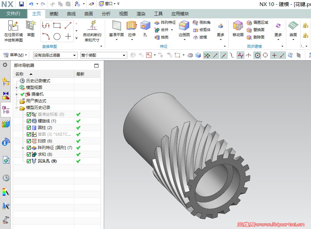The height and width of the screenshot is (229, 311).
Task: Uncheck the 草图 (3) SKETCH checkbox
Action: click(x=28, y=134)
